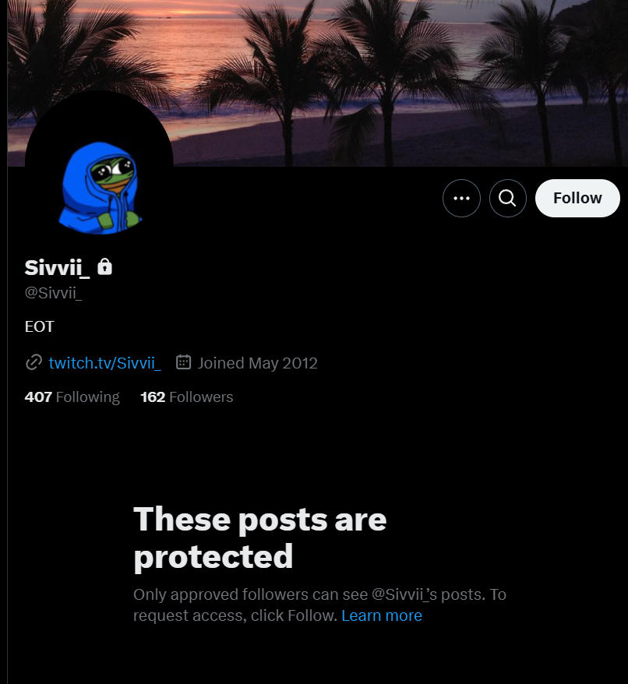The width and height of the screenshot is (628, 684).
Task: Click the 'These posts are protected' heading
Action: point(259,538)
